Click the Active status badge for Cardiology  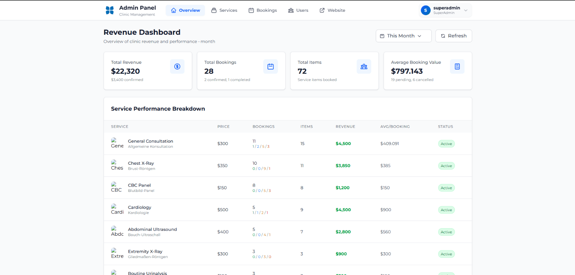pyautogui.click(x=447, y=210)
